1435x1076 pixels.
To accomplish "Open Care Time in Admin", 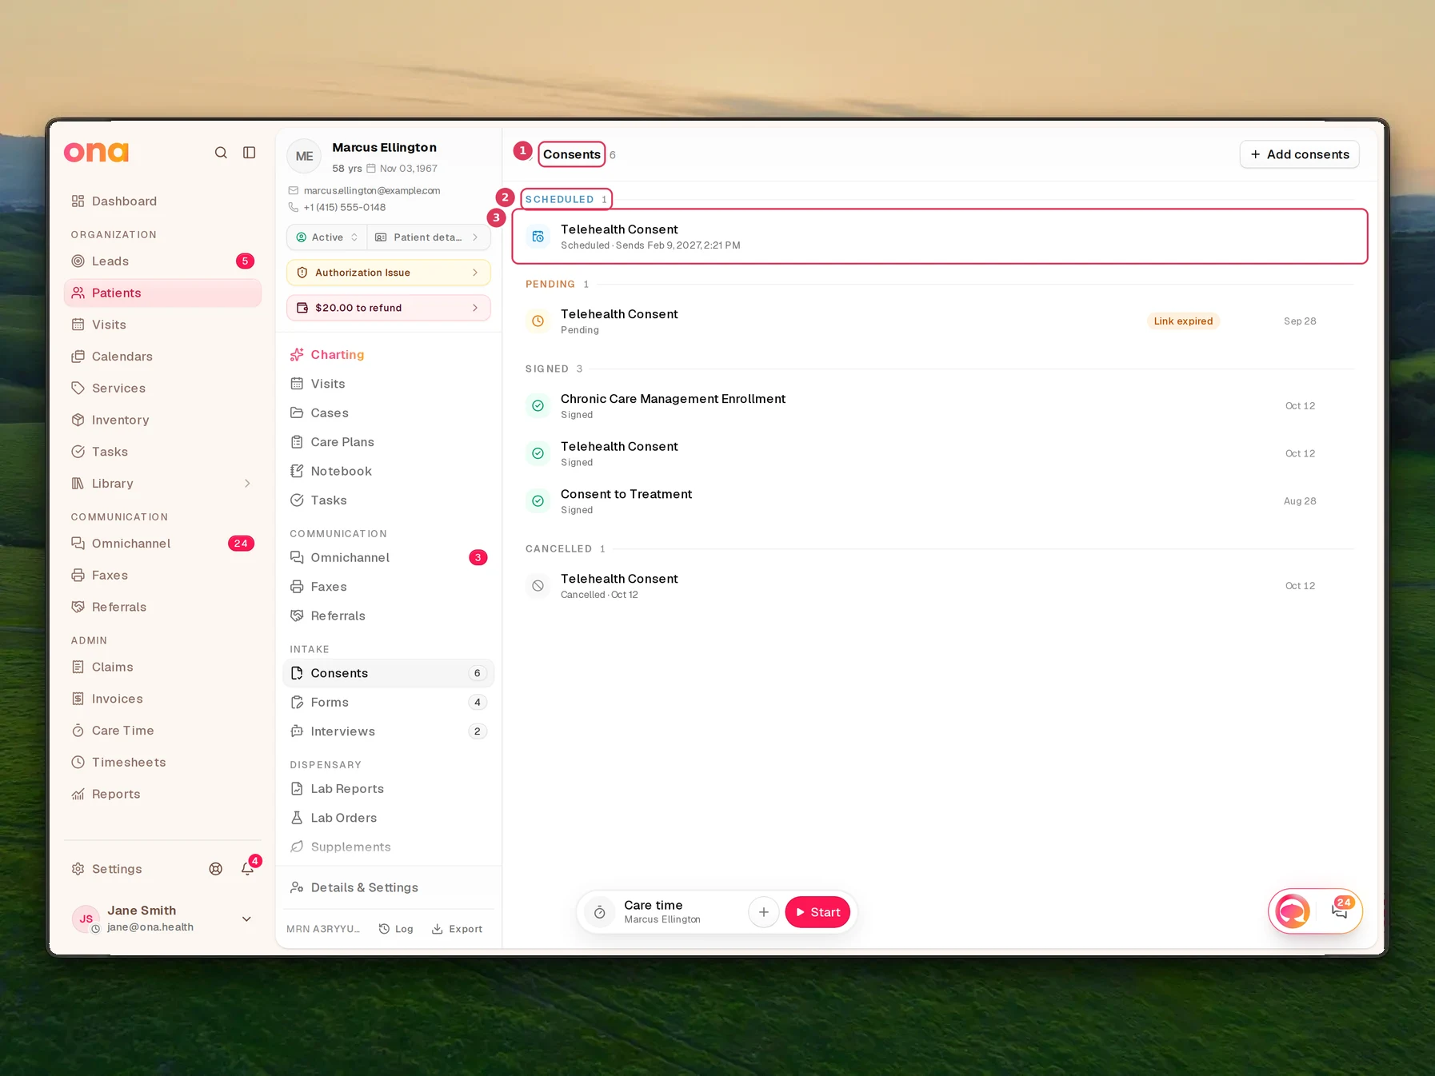I will tap(162, 731).
